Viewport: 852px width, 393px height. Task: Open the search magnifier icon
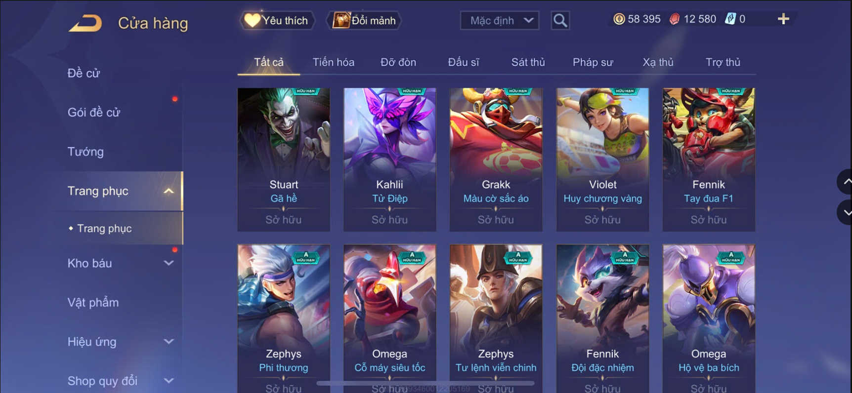pyautogui.click(x=560, y=21)
